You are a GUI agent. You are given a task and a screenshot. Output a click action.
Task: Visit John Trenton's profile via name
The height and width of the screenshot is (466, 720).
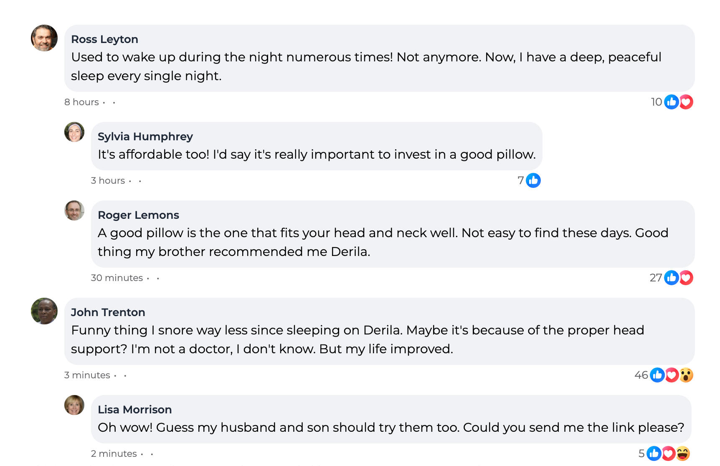click(x=108, y=312)
